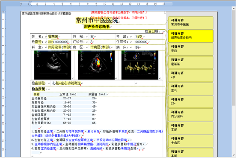The image size is (237, 158).
Task: Click the indent marker on the horizontal ruler
Action: pyautogui.click(x=30, y=4)
